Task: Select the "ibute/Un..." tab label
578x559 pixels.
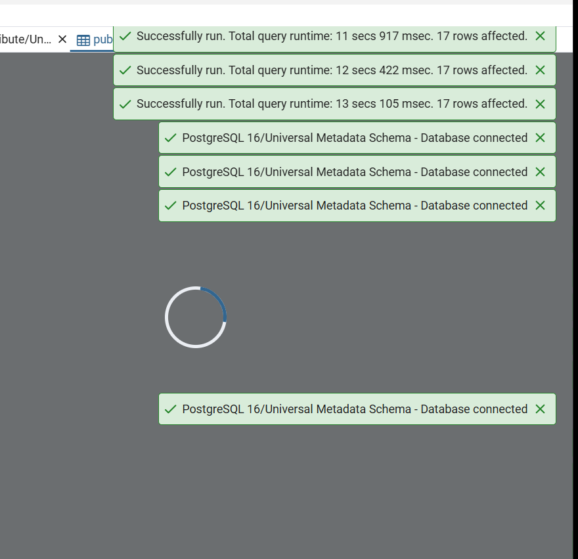Action: coord(25,39)
